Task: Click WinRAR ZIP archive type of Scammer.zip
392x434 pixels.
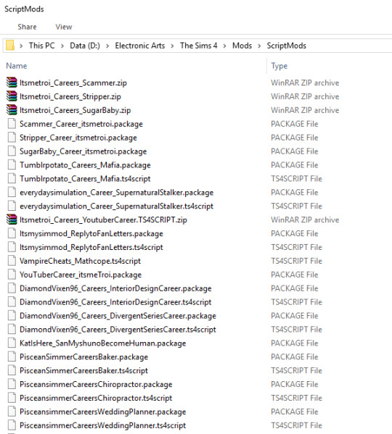Action: (305, 83)
